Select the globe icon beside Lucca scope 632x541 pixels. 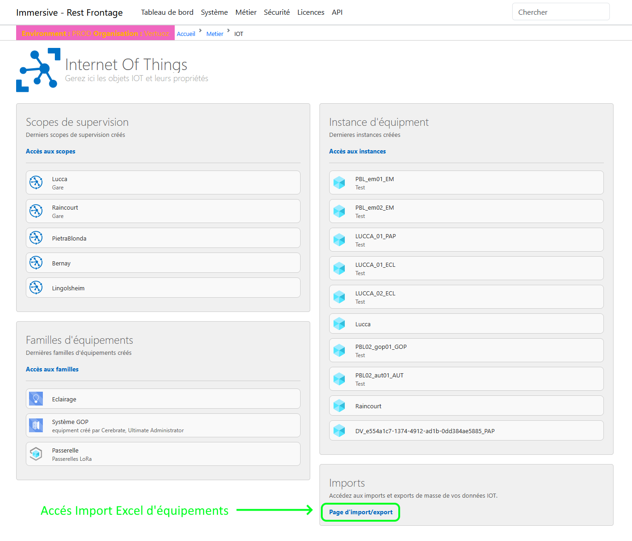(x=36, y=182)
